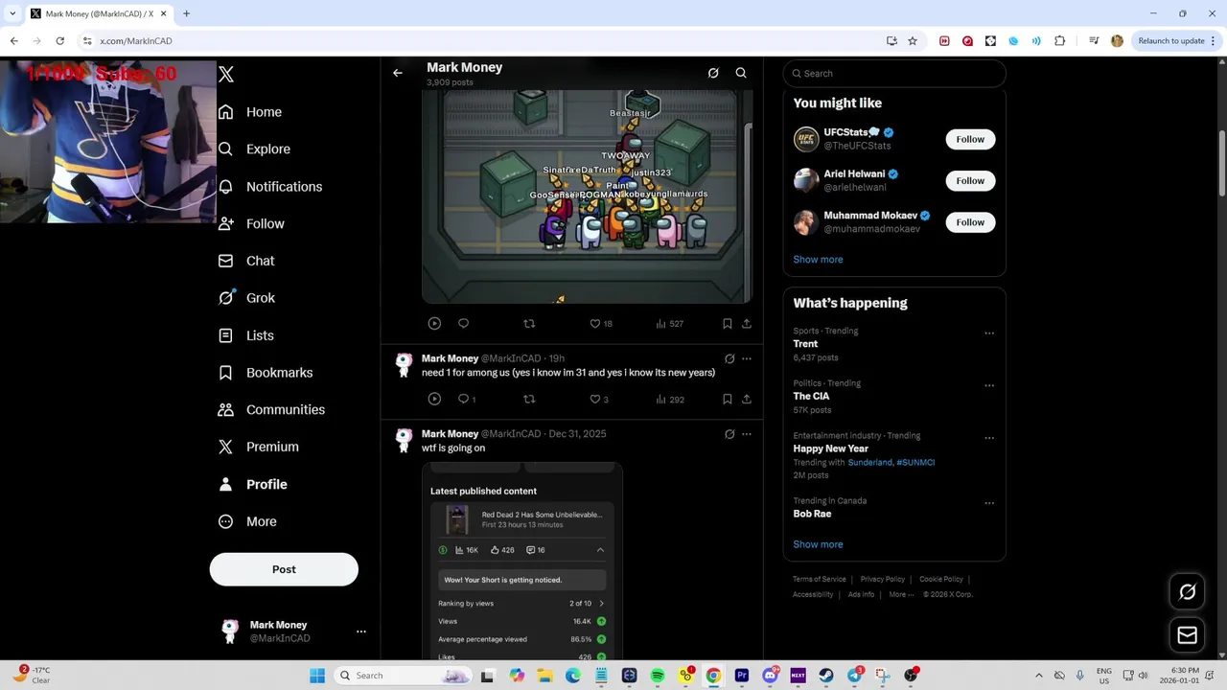Click Grok icon in profile header
The height and width of the screenshot is (690, 1227).
(x=713, y=73)
